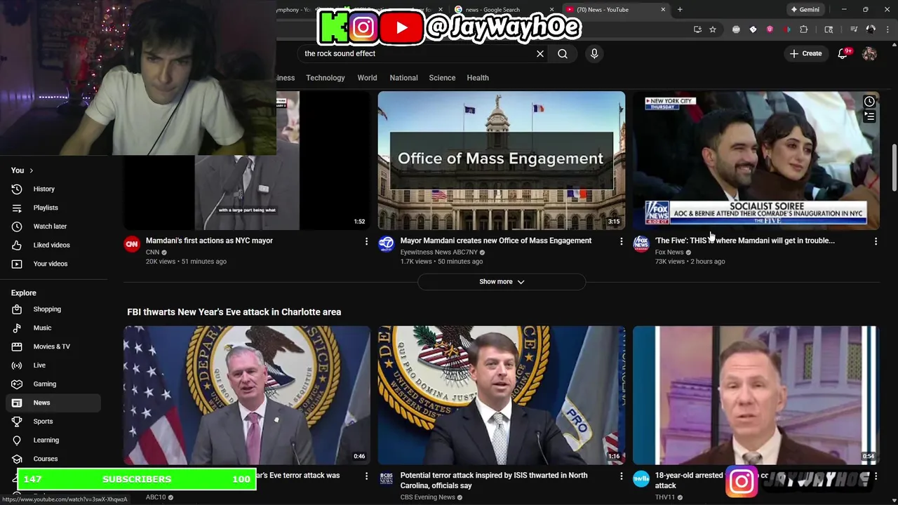Open 'The Five' Mamdani video title

coord(745,241)
